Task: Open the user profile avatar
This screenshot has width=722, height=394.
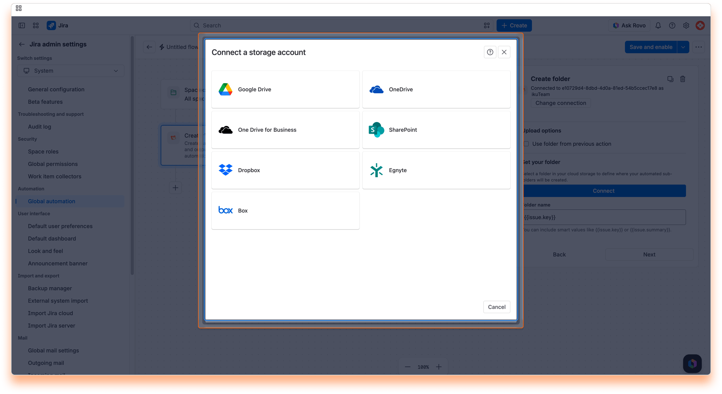Action: pyautogui.click(x=700, y=26)
